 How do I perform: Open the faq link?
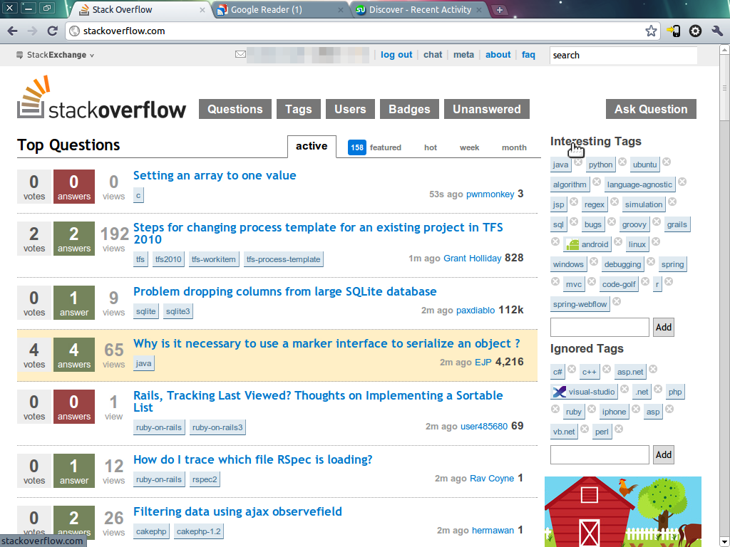528,55
